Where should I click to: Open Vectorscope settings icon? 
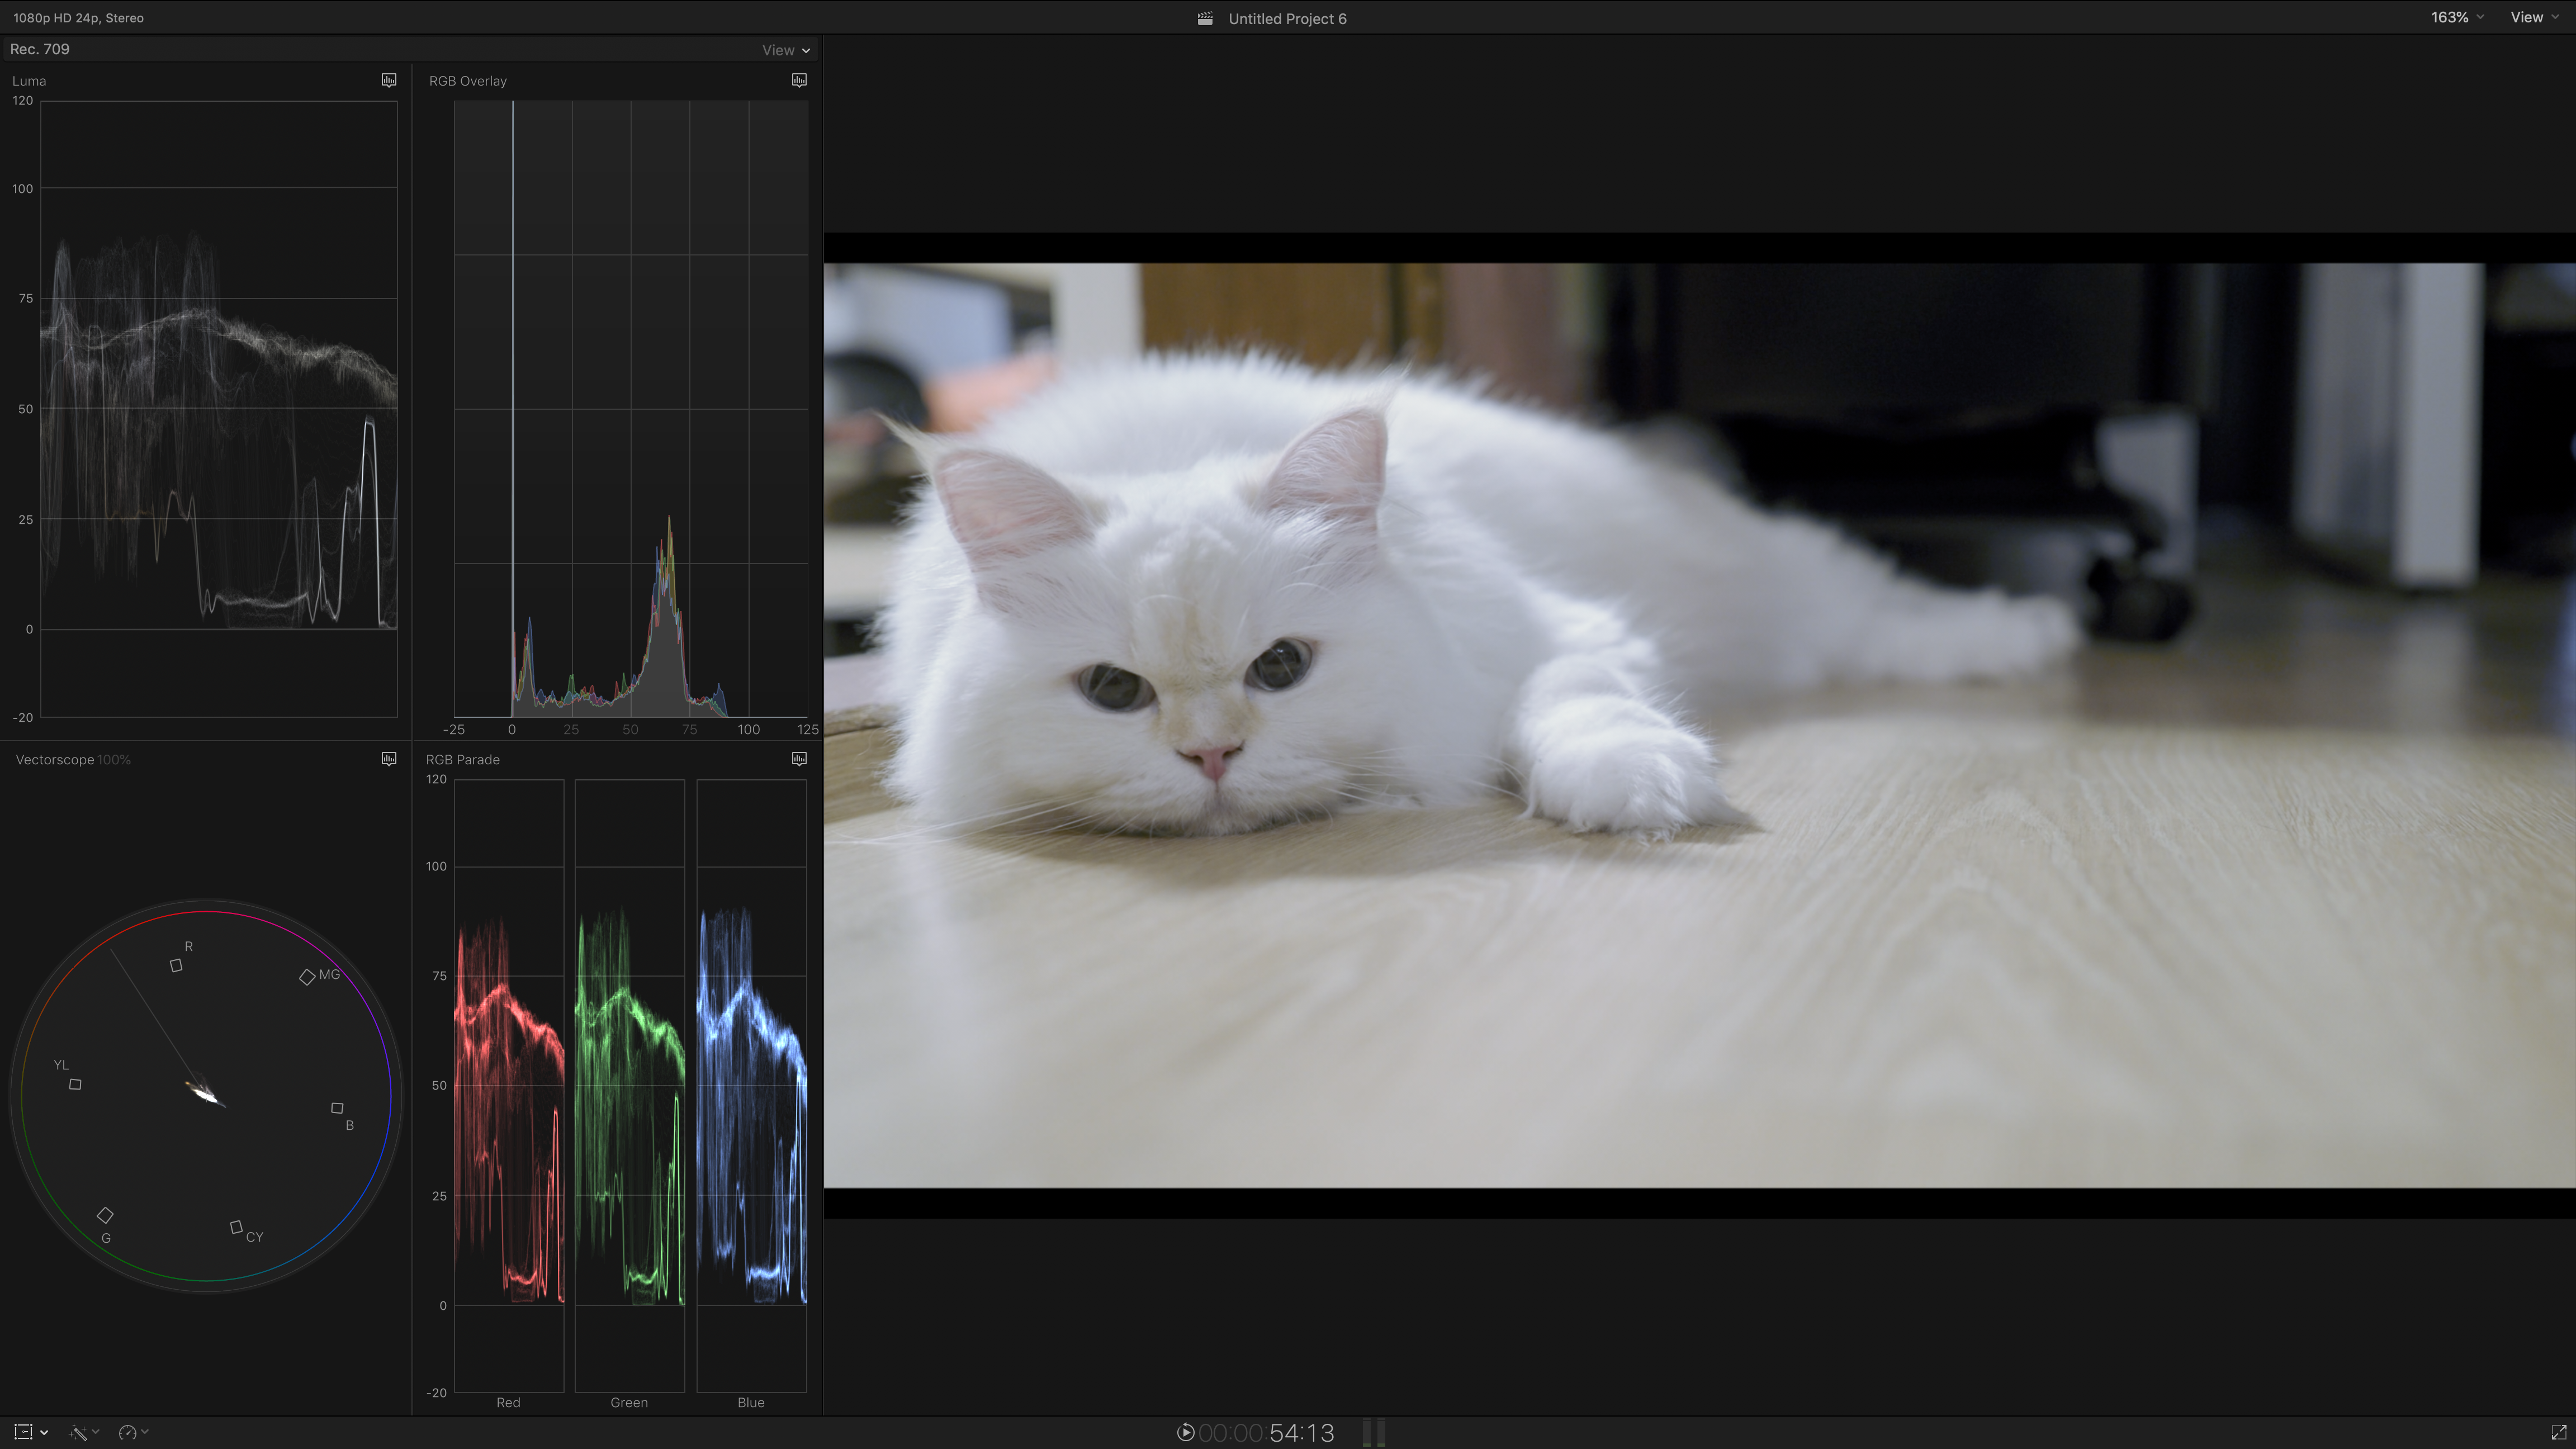click(389, 759)
